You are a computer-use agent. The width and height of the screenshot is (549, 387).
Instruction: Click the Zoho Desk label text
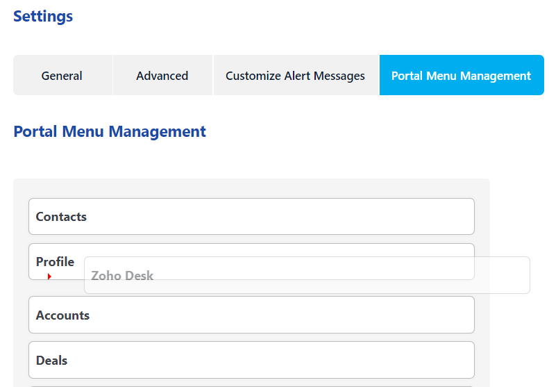(x=122, y=276)
